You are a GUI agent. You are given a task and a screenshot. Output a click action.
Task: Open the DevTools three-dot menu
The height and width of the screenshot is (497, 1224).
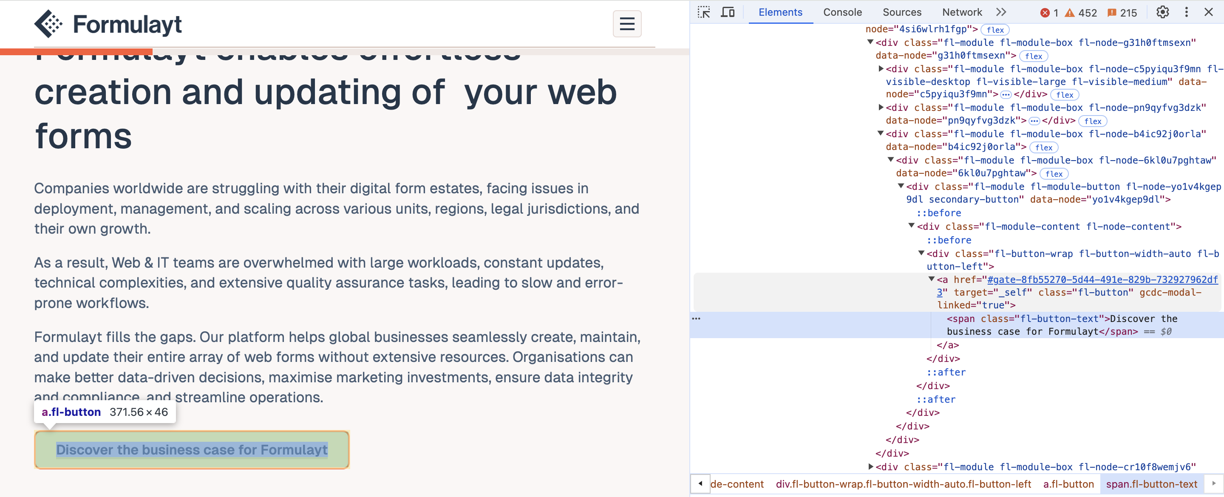pyautogui.click(x=1186, y=12)
